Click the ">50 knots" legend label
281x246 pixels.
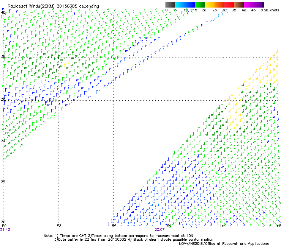(x=270, y=10)
